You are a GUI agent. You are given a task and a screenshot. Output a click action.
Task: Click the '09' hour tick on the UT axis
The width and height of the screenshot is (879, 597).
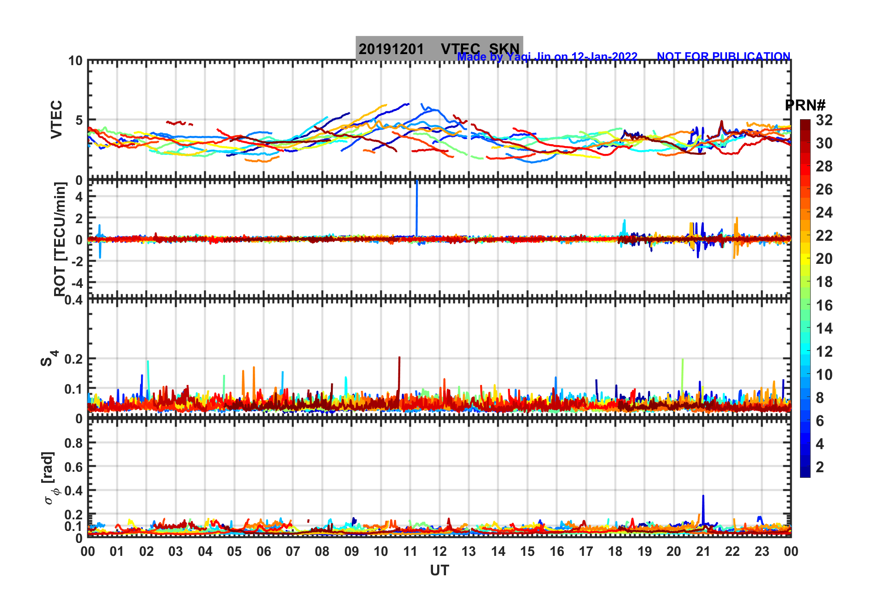(352, 551)
